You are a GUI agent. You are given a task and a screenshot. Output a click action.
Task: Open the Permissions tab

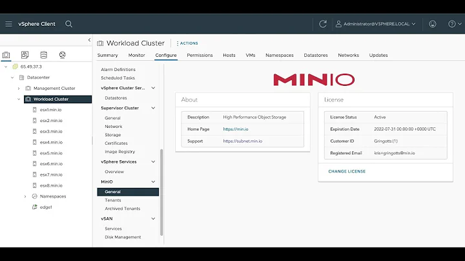click(200, 55)
